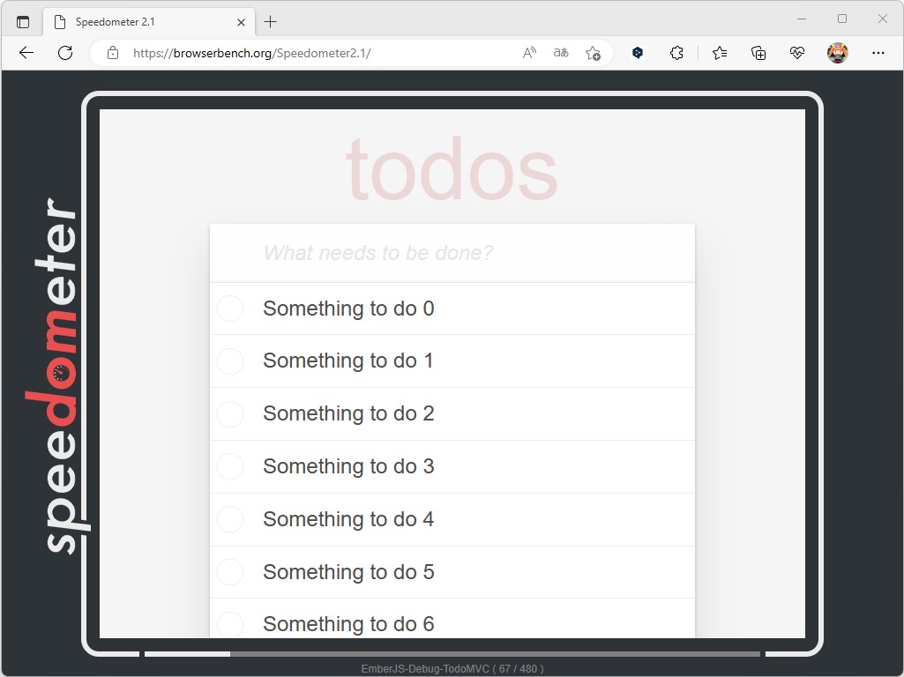Toggle 'Something to do 6' checkbox
The image size is (904, 677).
pyautogui.click(x=230, y=625)
